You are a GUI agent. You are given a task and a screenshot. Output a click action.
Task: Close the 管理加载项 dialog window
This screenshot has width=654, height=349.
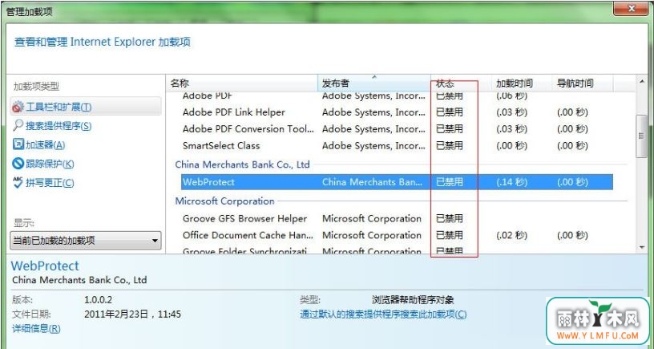[x=631, y=7]
